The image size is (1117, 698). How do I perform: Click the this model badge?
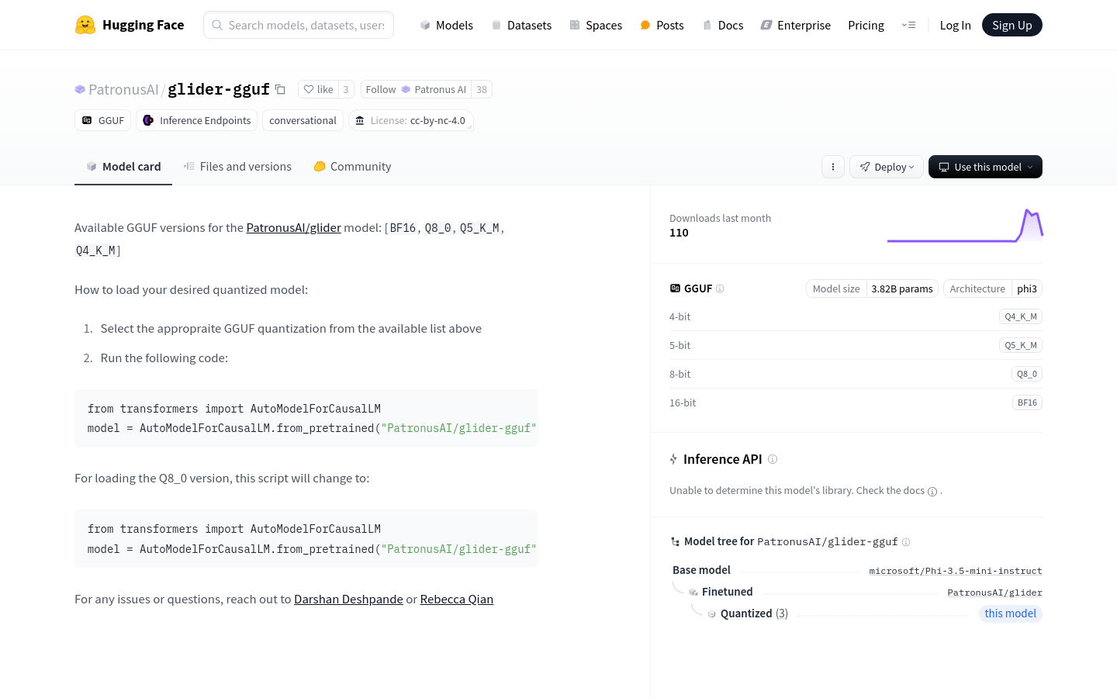[1010, 613]
